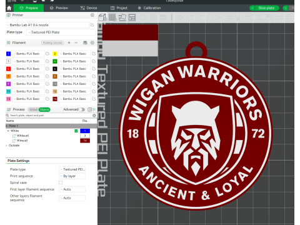
Task: Click the Flushing volumes button
Action: point(52,42)
